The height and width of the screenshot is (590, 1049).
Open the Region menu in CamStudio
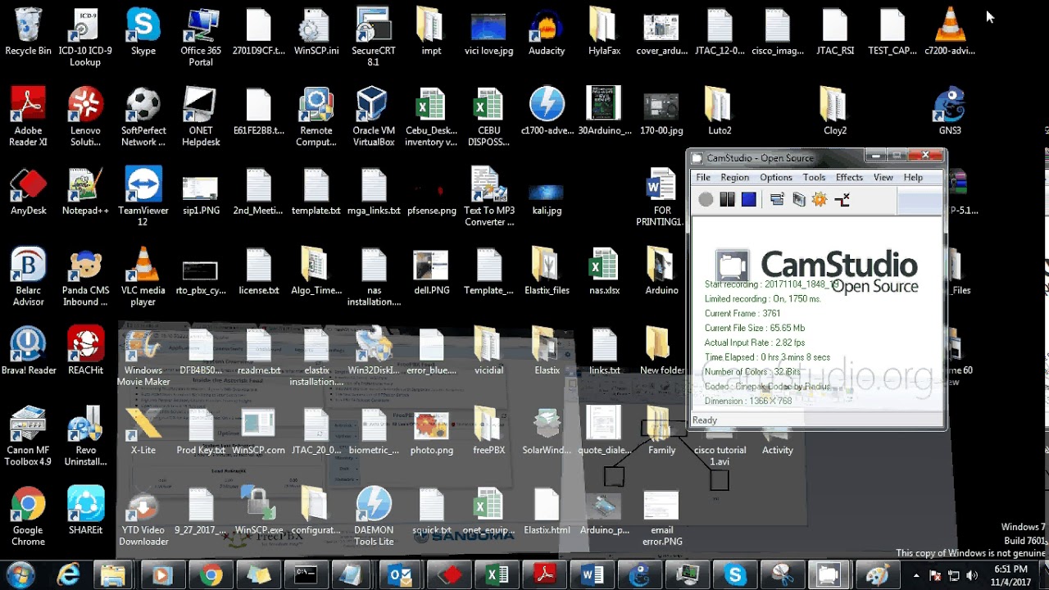point(734,177)
